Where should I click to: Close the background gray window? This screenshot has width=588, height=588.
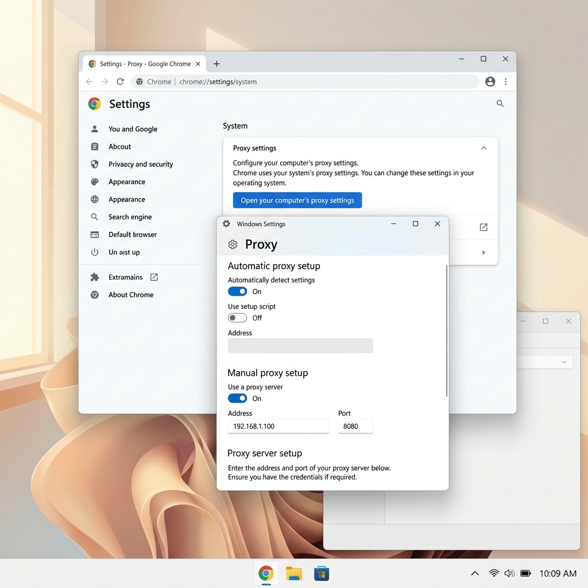tap(568, 322)
